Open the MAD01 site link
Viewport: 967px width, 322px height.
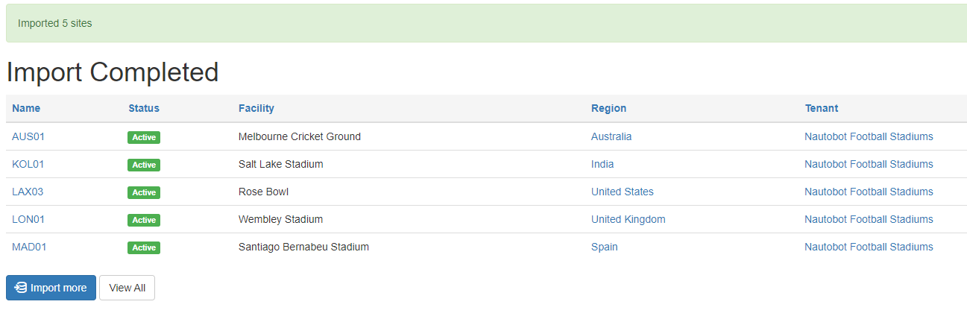pos(29,247)
